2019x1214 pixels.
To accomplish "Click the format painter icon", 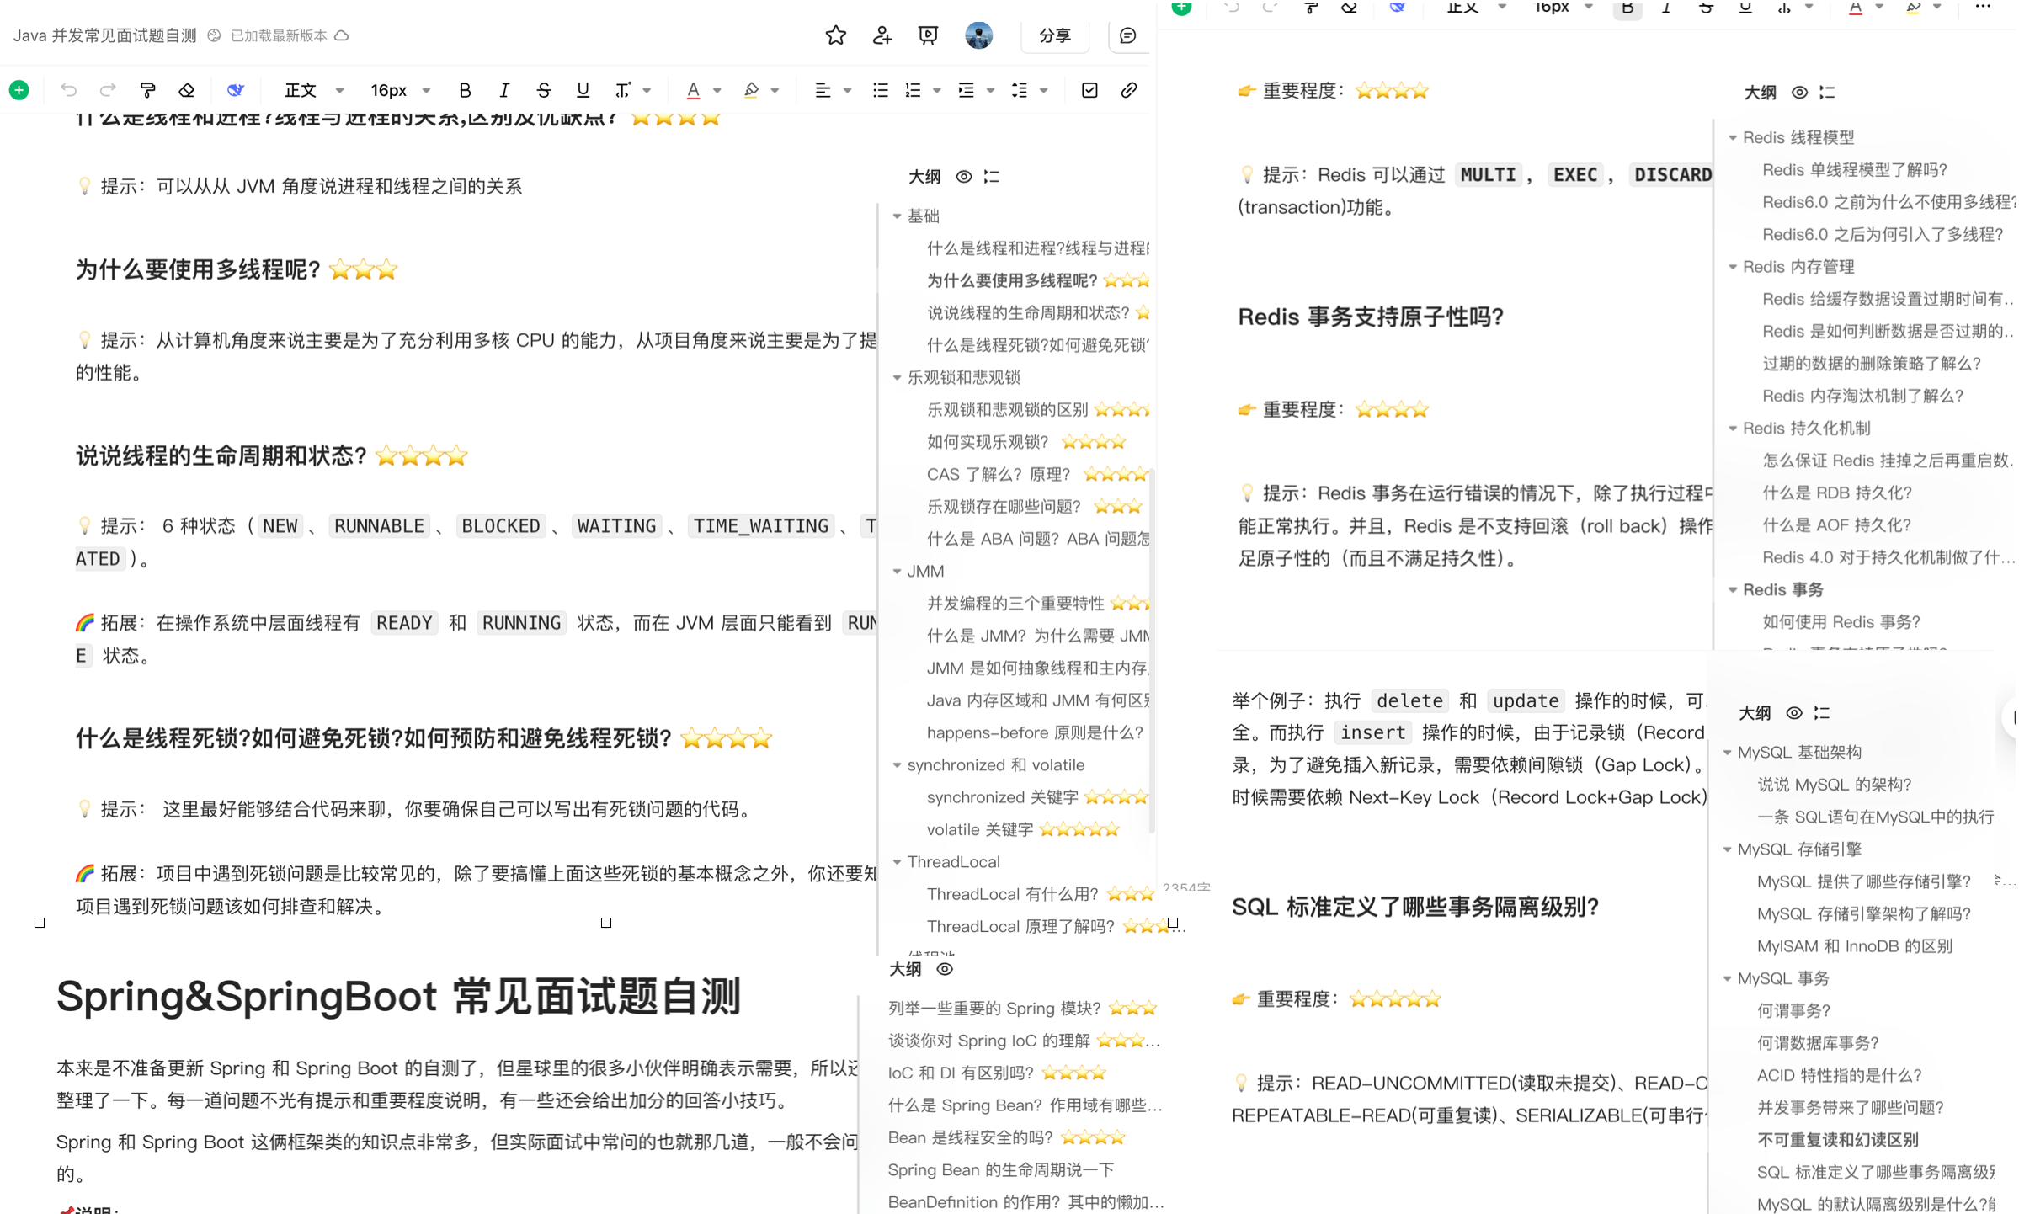I will click(148, 90).
